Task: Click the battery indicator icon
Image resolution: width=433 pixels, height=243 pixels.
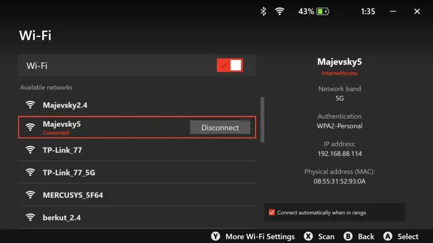Action: (x=323, y=12)
